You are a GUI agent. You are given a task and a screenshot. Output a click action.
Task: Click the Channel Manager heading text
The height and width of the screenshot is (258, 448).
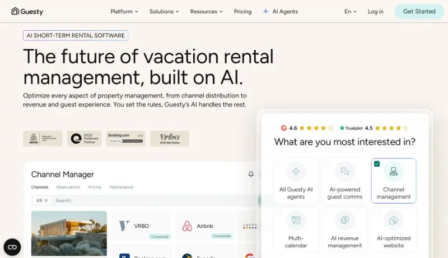(x=63, y=175)
